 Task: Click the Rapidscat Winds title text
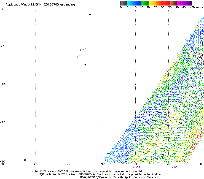(40, 5)
